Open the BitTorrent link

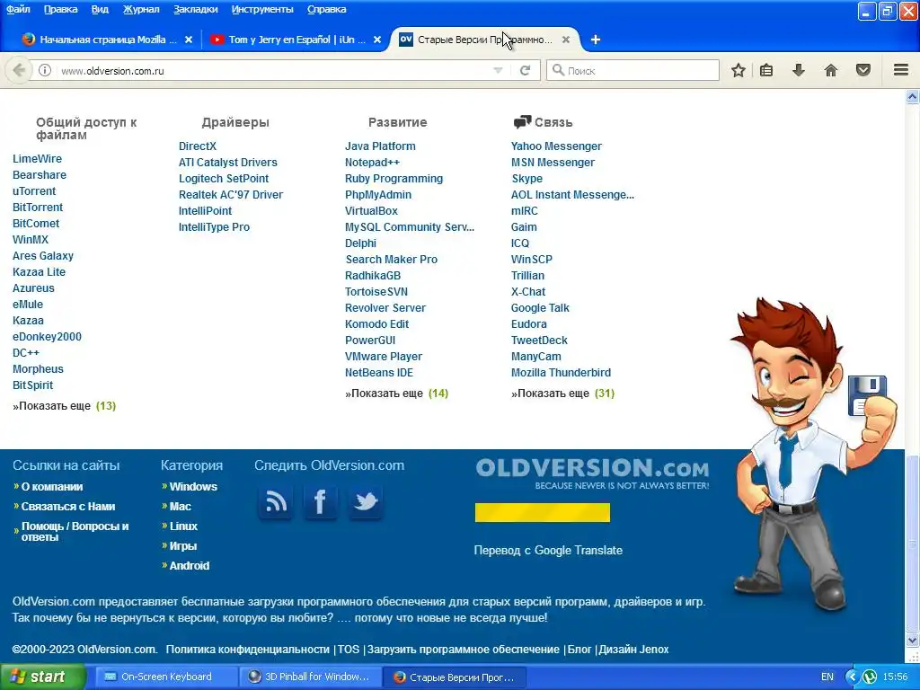(38, 208)
